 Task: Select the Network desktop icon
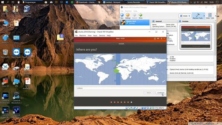pyautogui.click(x=6, y=39)
